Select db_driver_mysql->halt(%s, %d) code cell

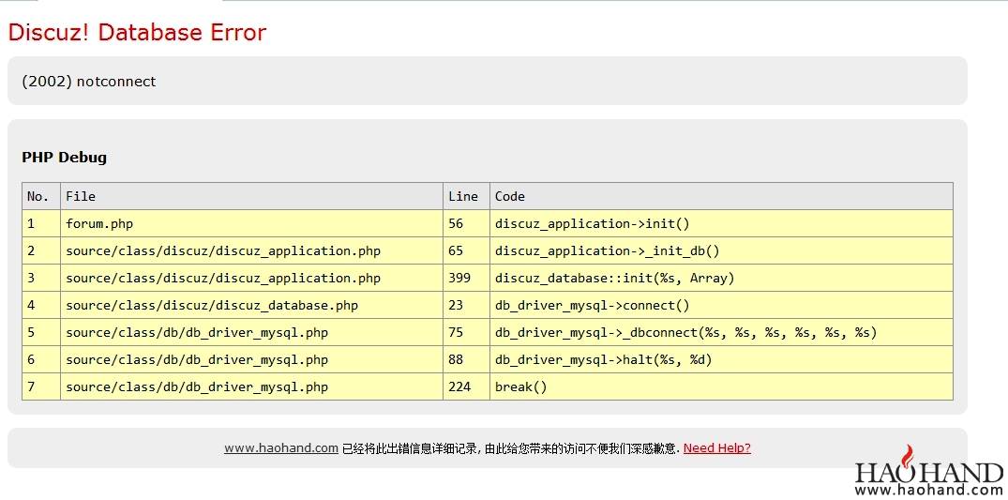[x=721, y=359]
